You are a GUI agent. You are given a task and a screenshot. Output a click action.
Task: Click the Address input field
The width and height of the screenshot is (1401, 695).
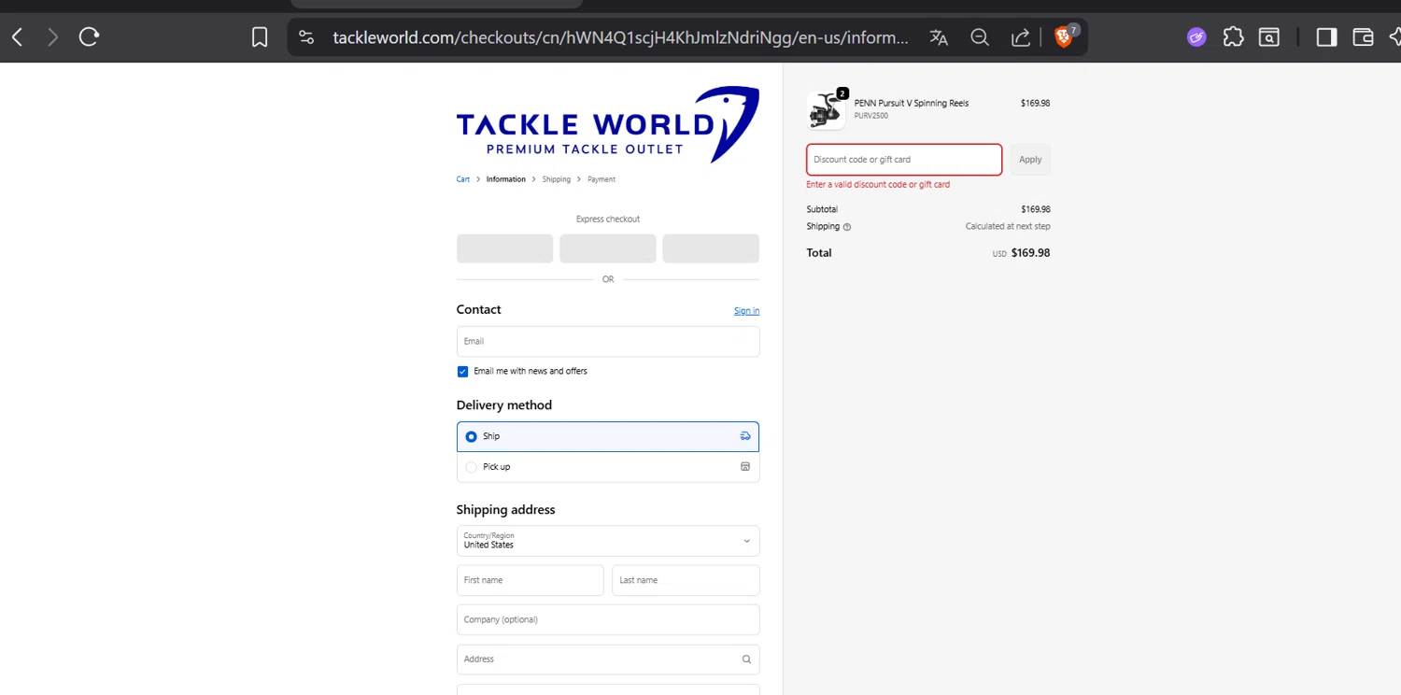tap(608, 660)
